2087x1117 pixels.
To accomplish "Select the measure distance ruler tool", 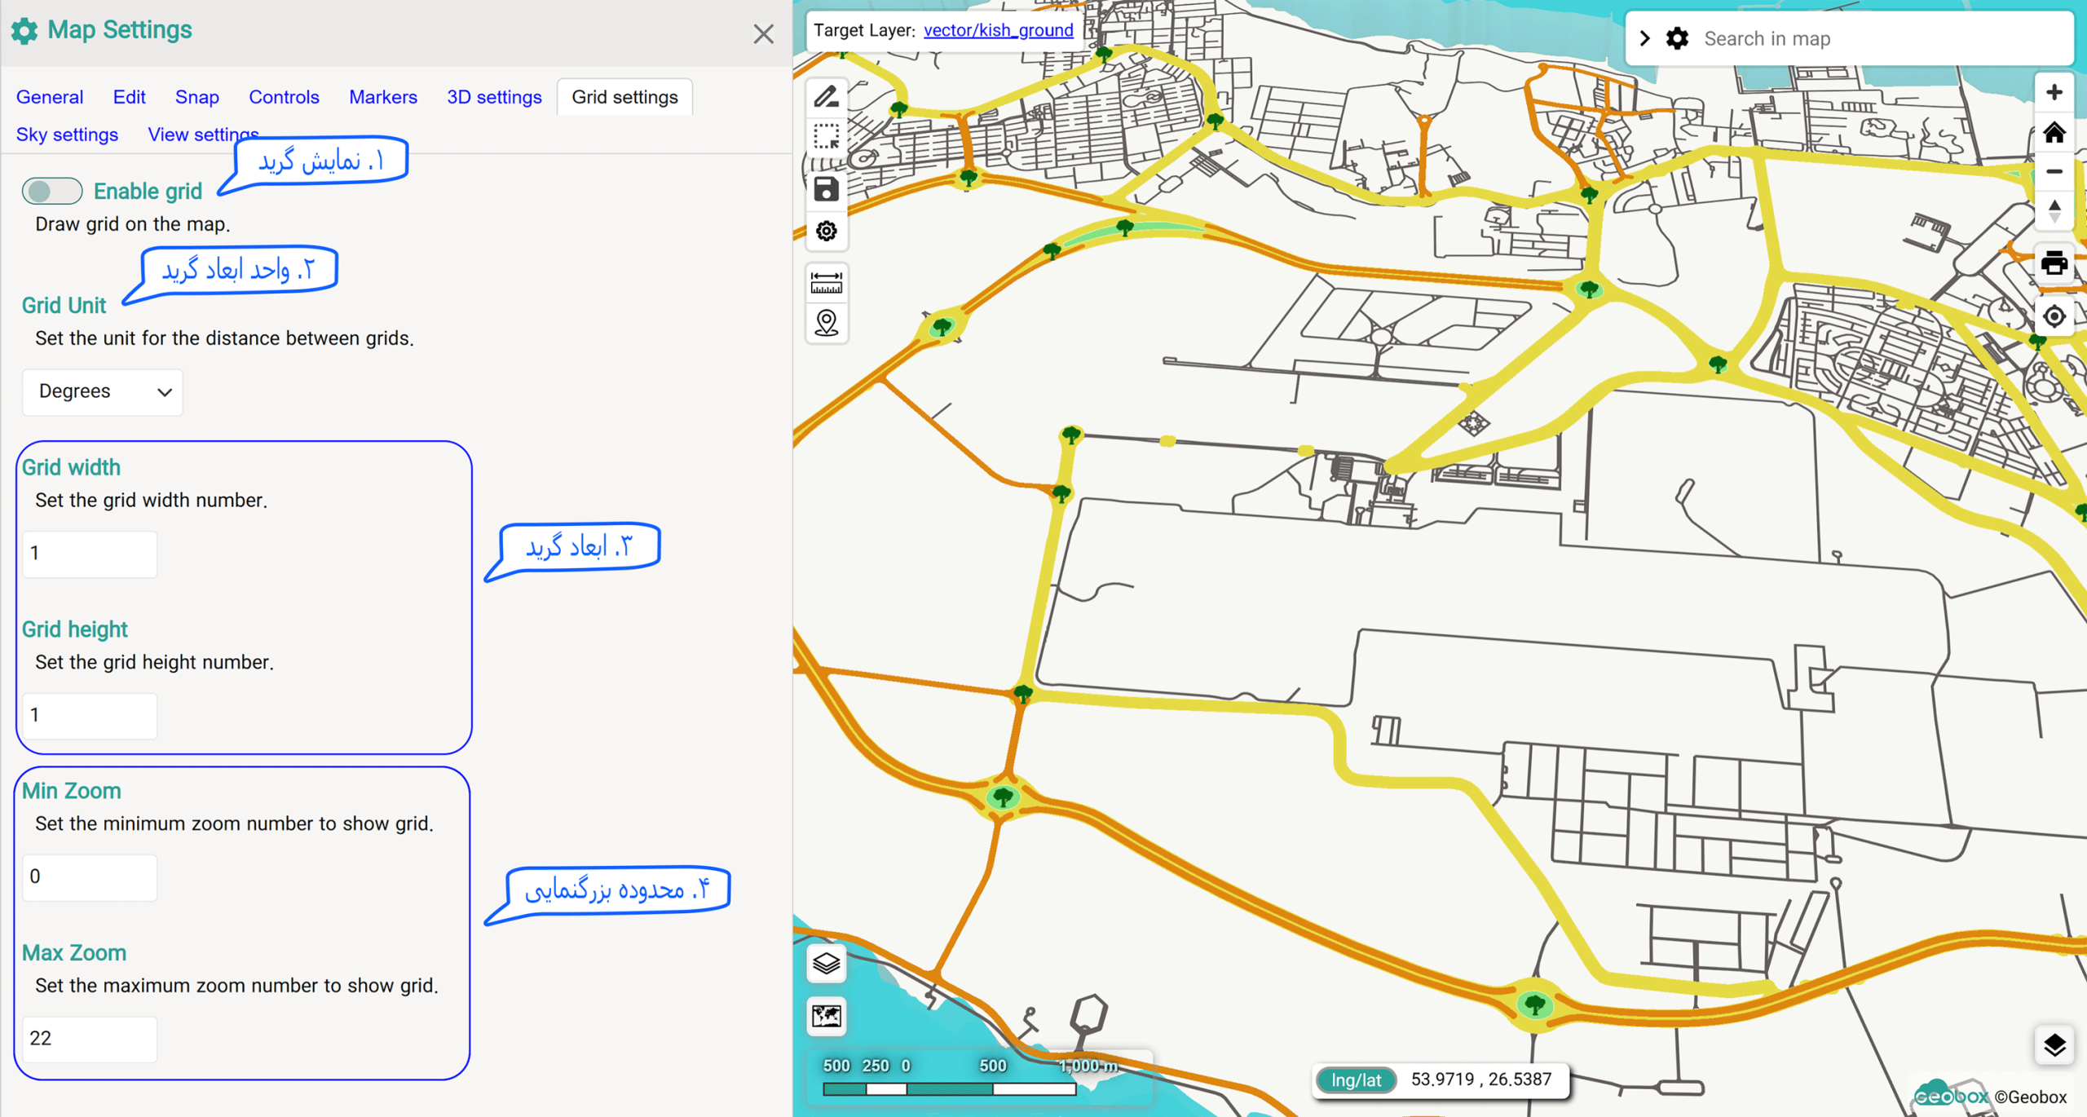I will pos(826,283).
